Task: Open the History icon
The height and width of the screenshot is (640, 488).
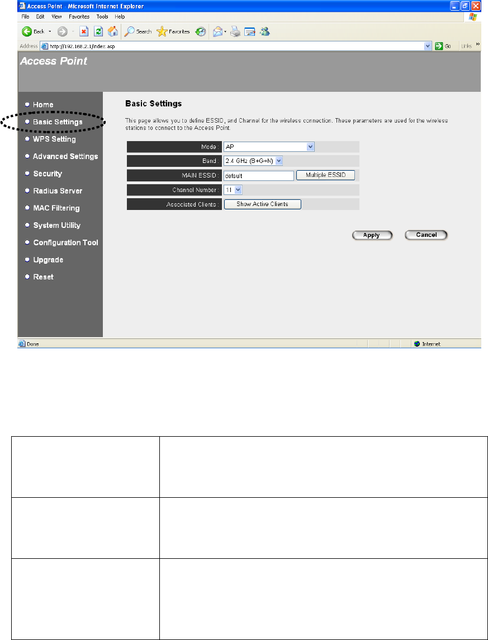Action: pos(201,31)
